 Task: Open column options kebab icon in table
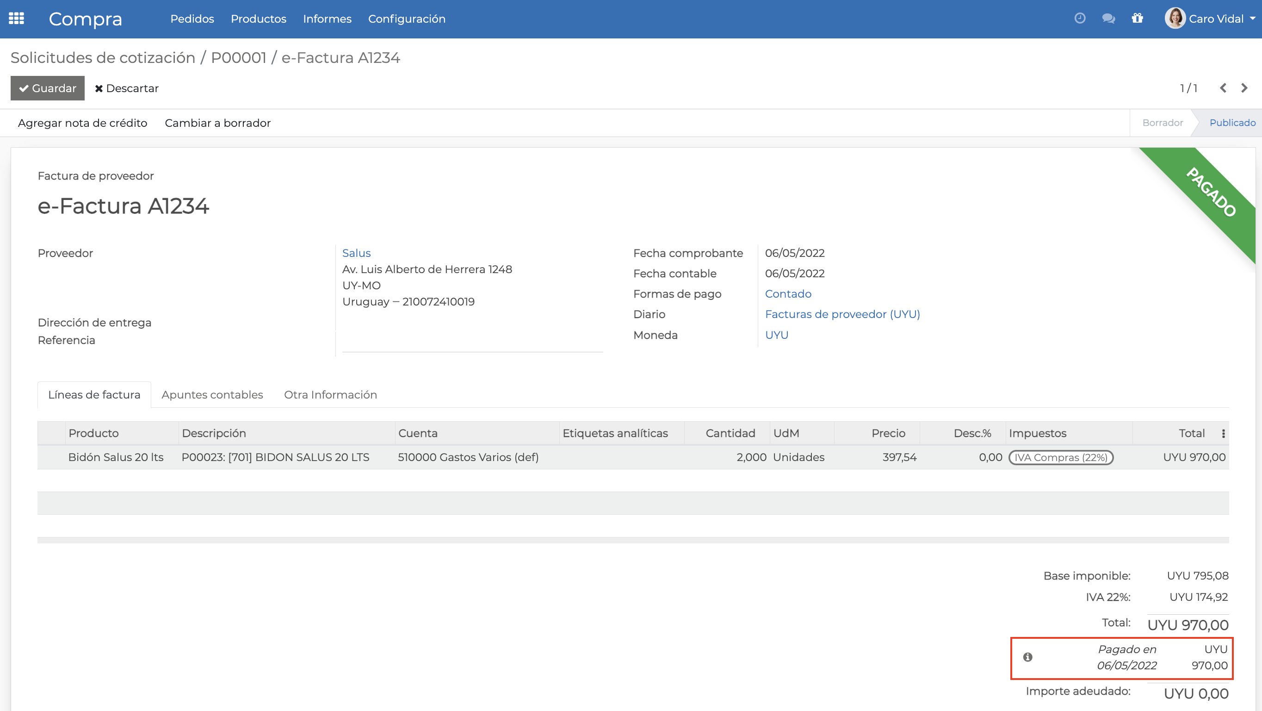(x=1223, y=433)
